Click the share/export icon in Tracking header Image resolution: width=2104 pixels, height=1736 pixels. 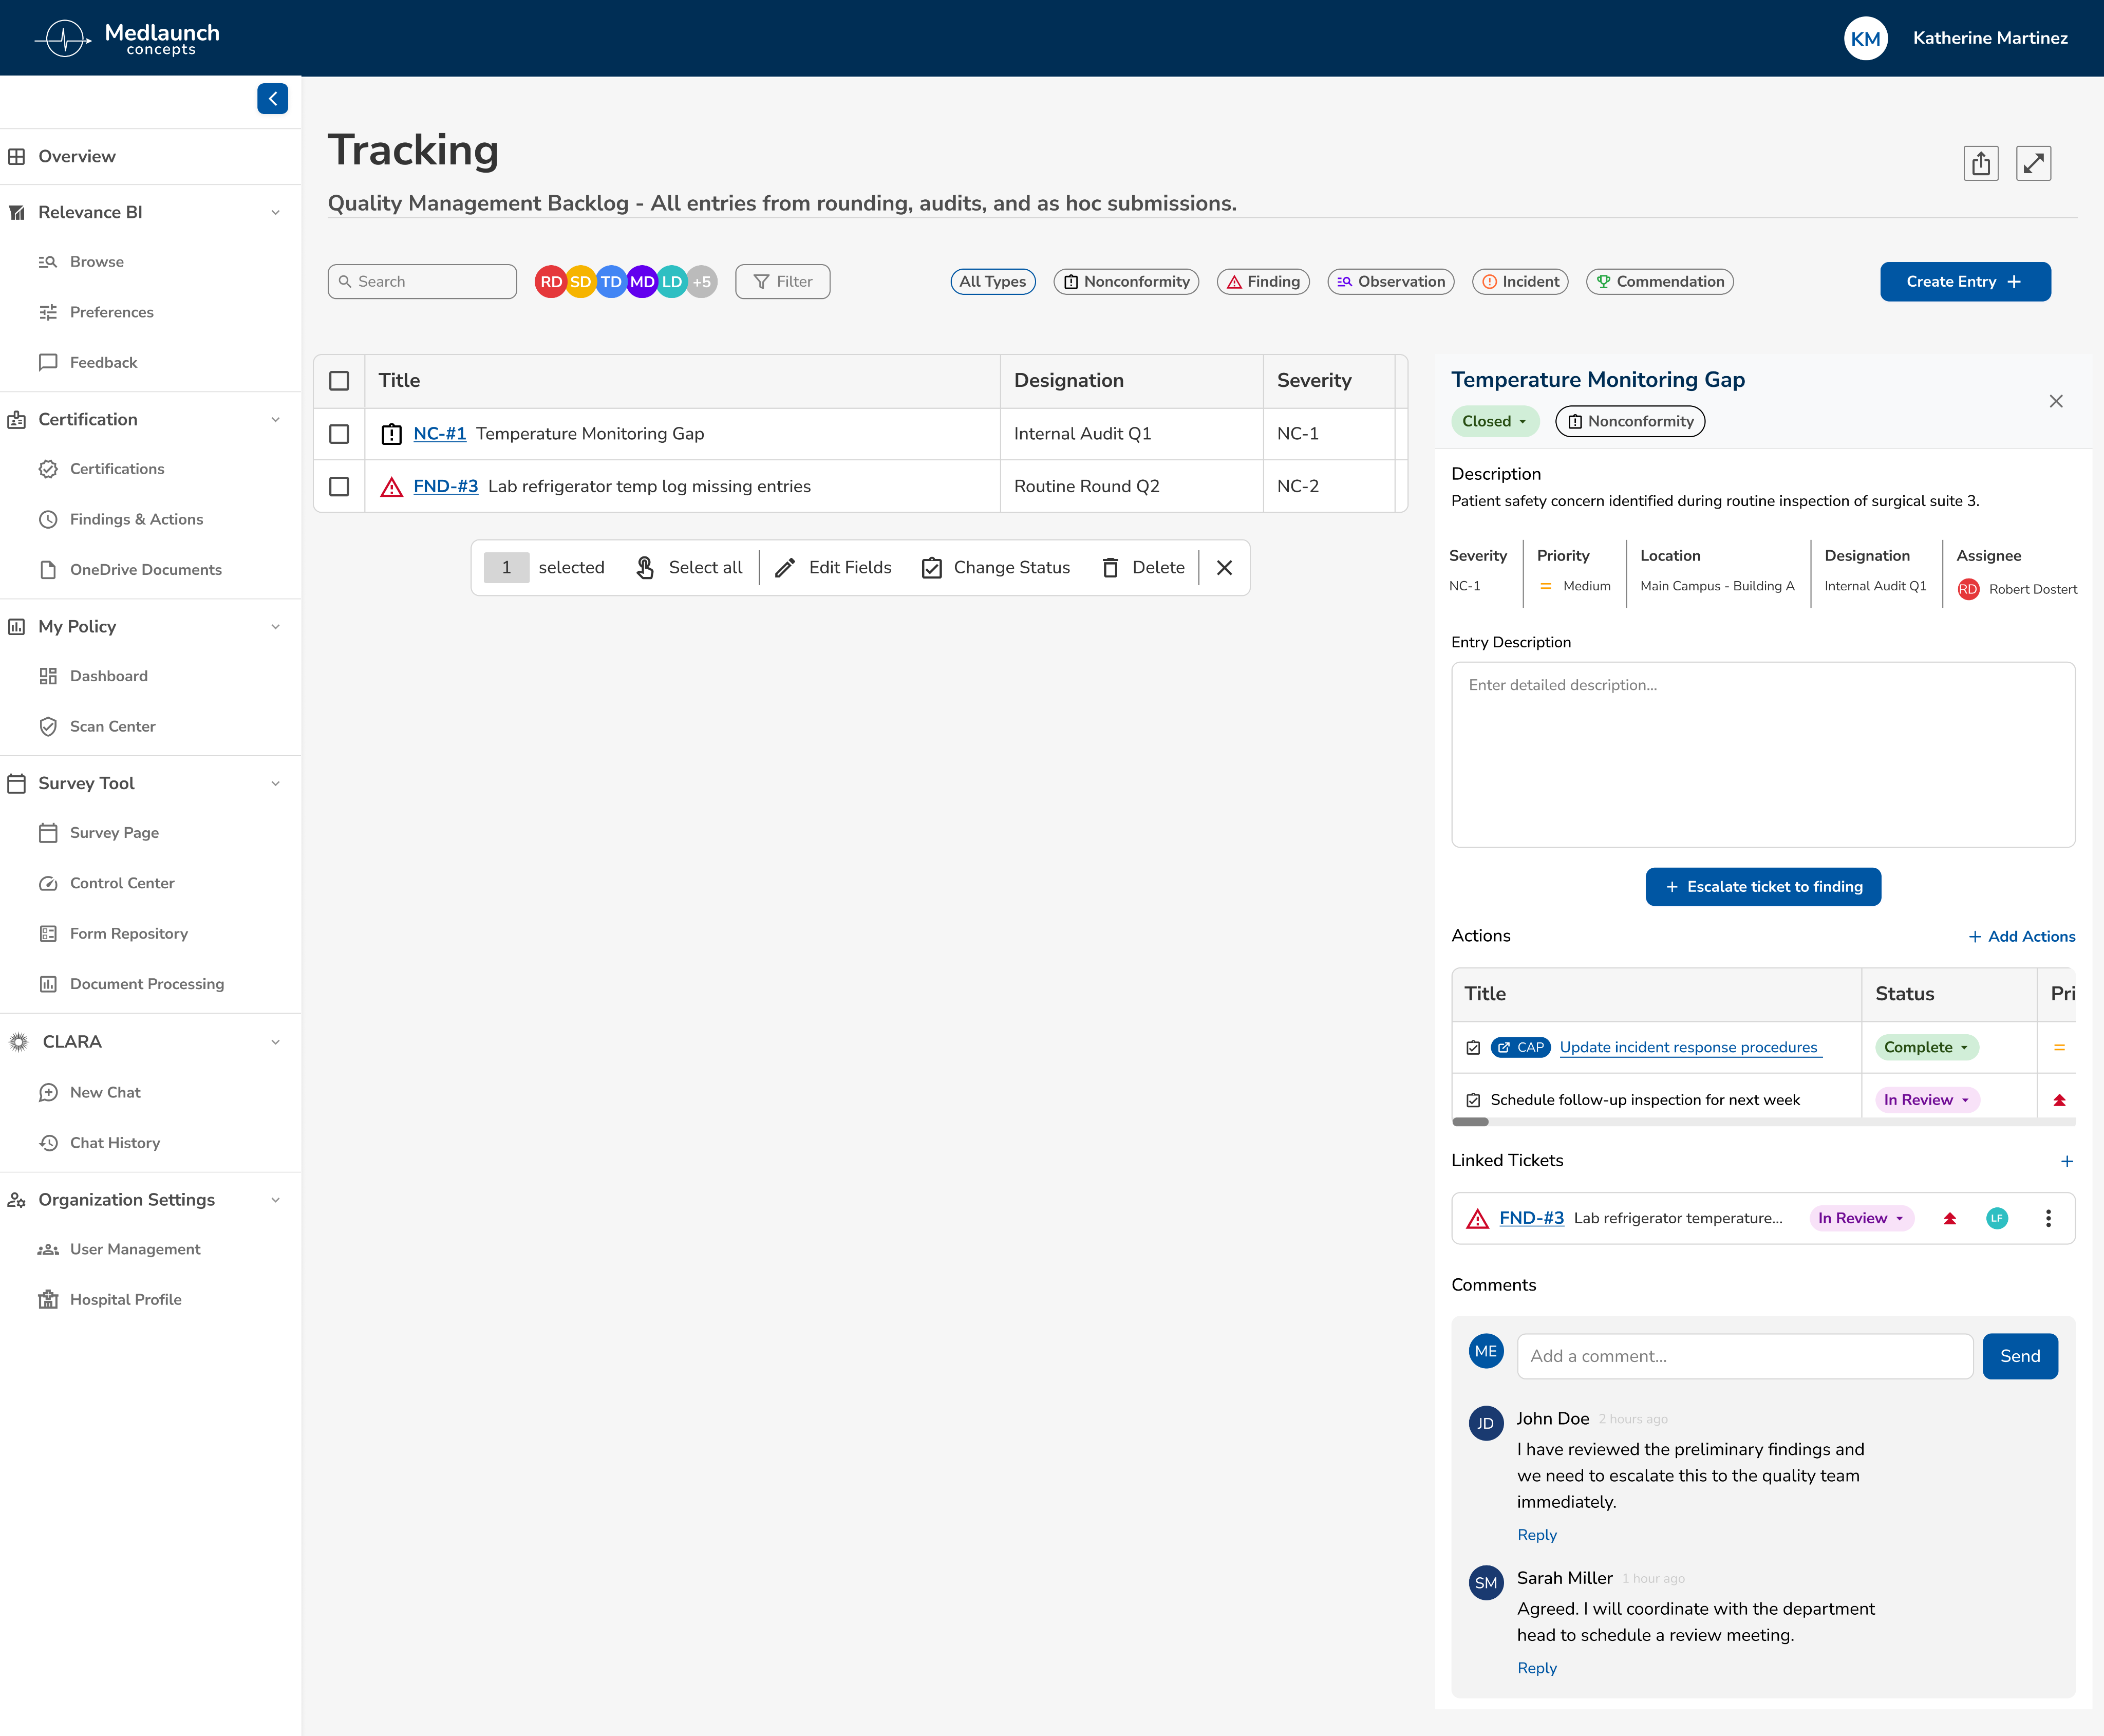pos(1980,163)
